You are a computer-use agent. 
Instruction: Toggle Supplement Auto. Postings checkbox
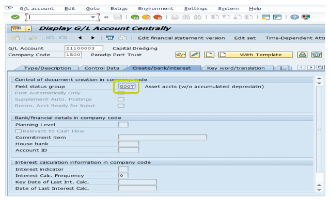(x=121, y=99)
